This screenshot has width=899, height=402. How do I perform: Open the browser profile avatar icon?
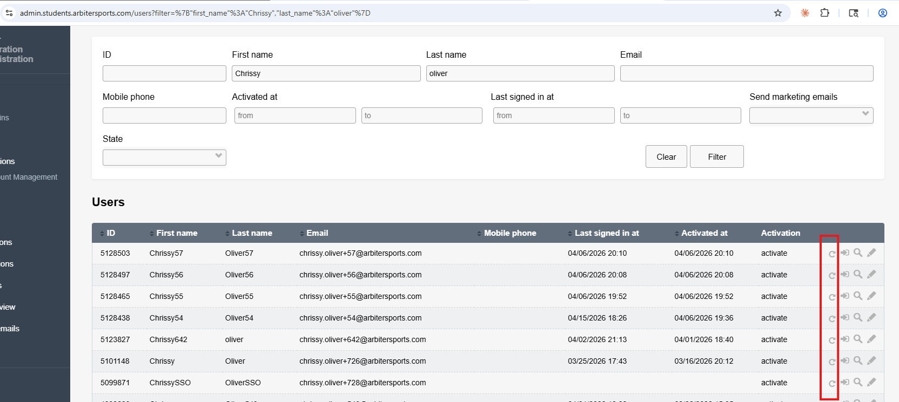pos(883,13)
